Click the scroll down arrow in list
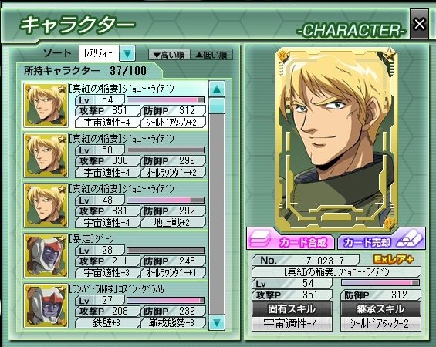 (x=217, y=322)
